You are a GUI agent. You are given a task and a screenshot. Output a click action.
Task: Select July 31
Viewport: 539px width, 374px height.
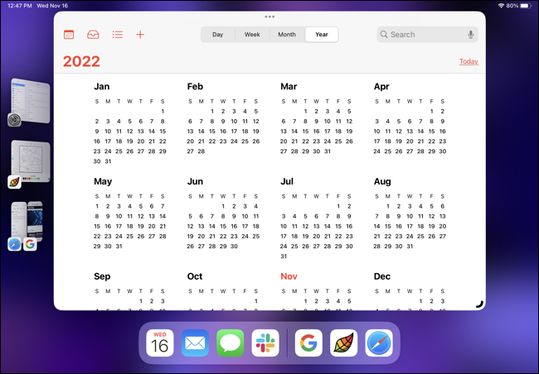(x=284, y=257)
